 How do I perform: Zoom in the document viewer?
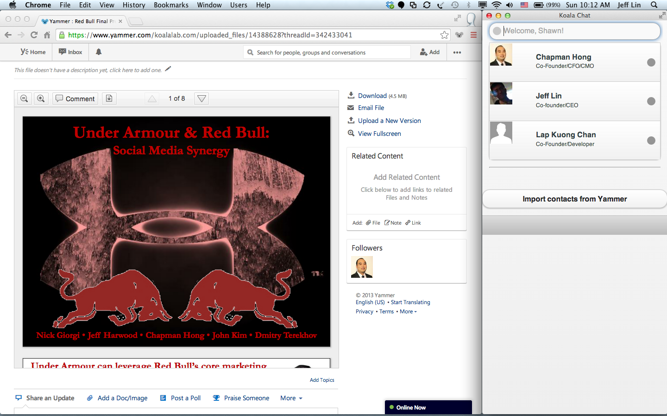pyautogui.click(x=41, y=98)
